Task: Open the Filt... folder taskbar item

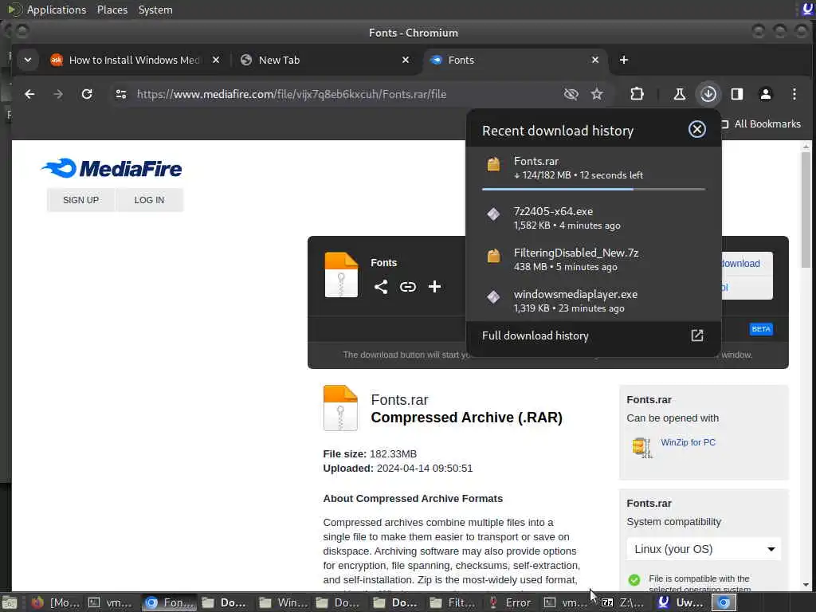Action: tap(453, 602)
